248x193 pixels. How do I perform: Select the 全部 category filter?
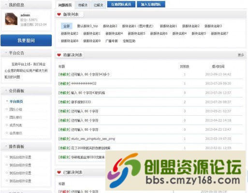[x=67, y=26]
